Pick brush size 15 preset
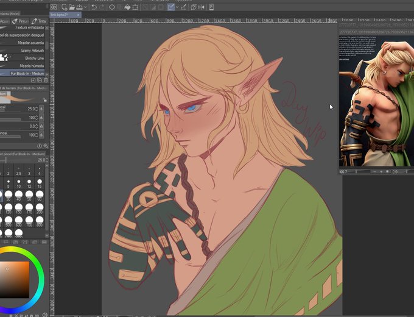This screenshot has height=317, width=414. click(40, 183)
